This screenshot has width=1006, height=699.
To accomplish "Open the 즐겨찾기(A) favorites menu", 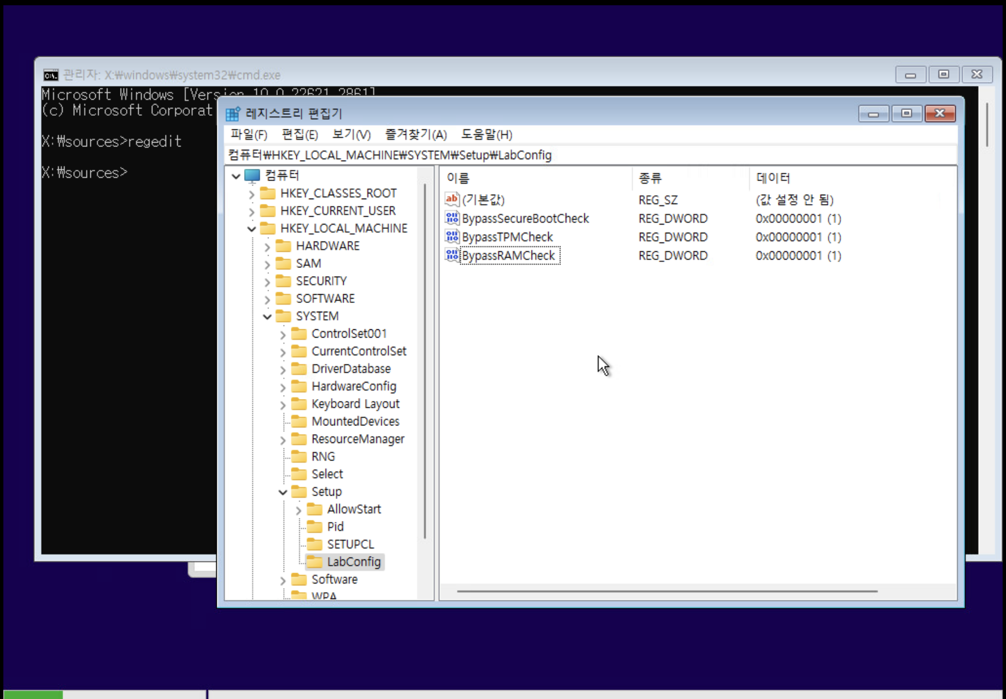I will coord(415,135).
